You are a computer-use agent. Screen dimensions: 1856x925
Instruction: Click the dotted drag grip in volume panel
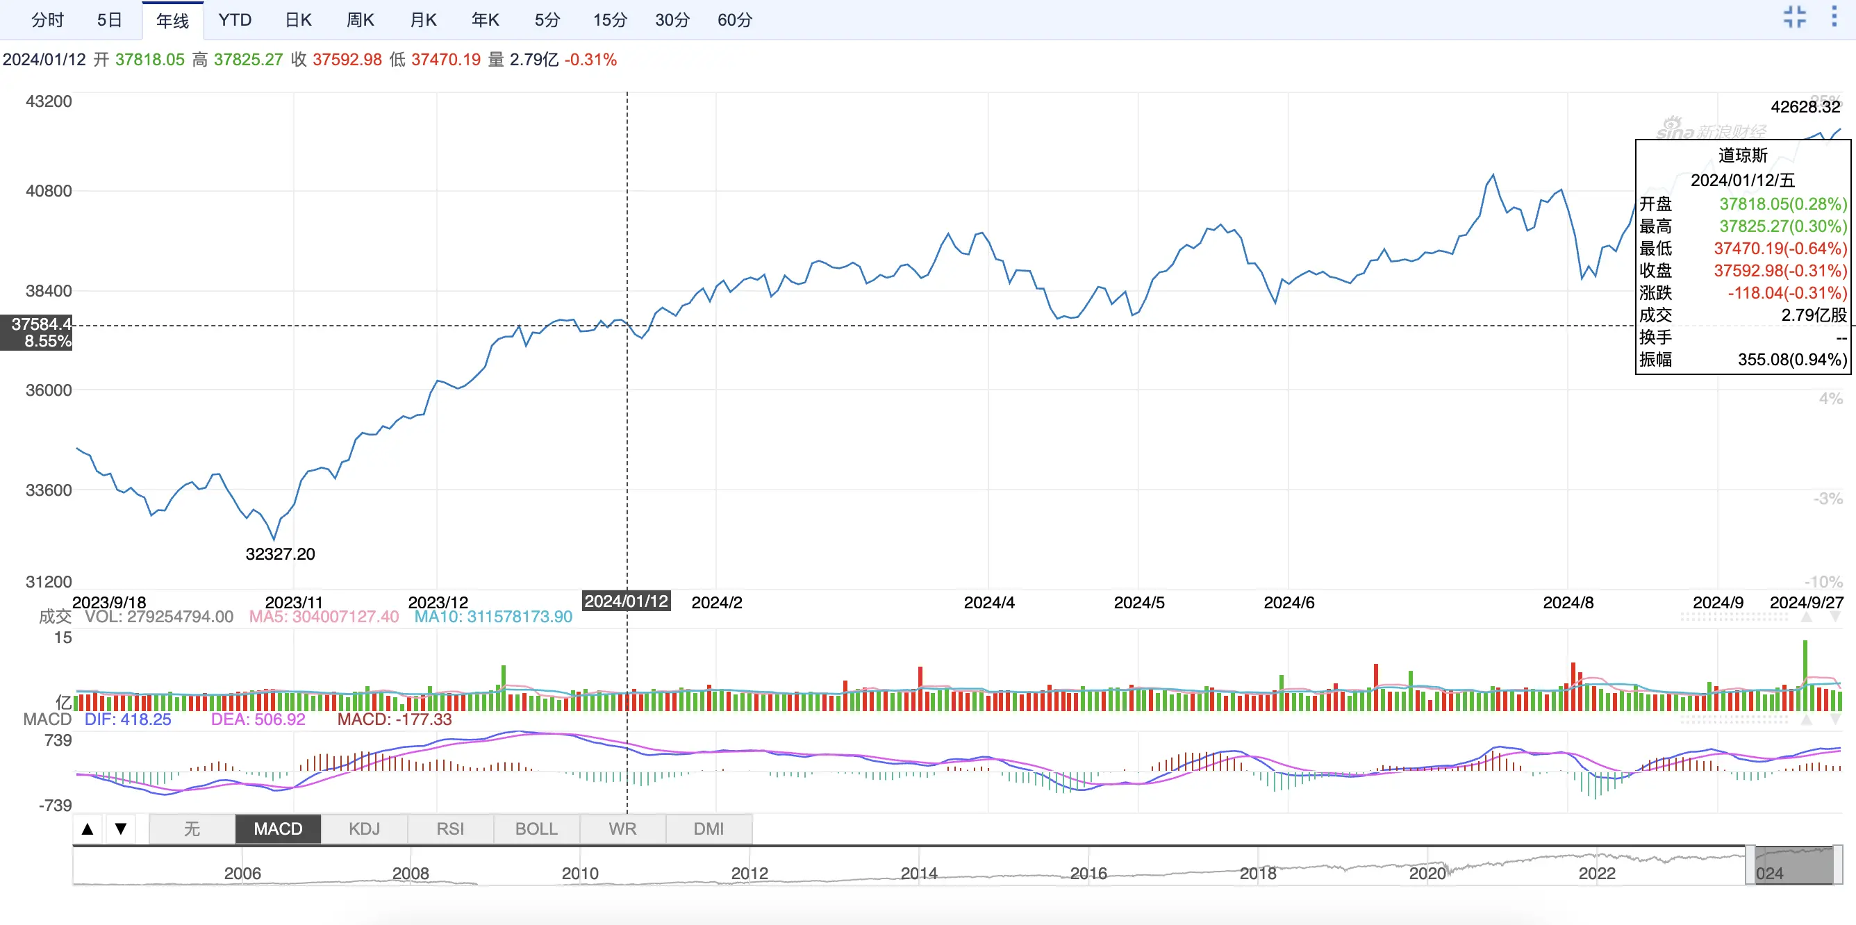point(1734,617)
